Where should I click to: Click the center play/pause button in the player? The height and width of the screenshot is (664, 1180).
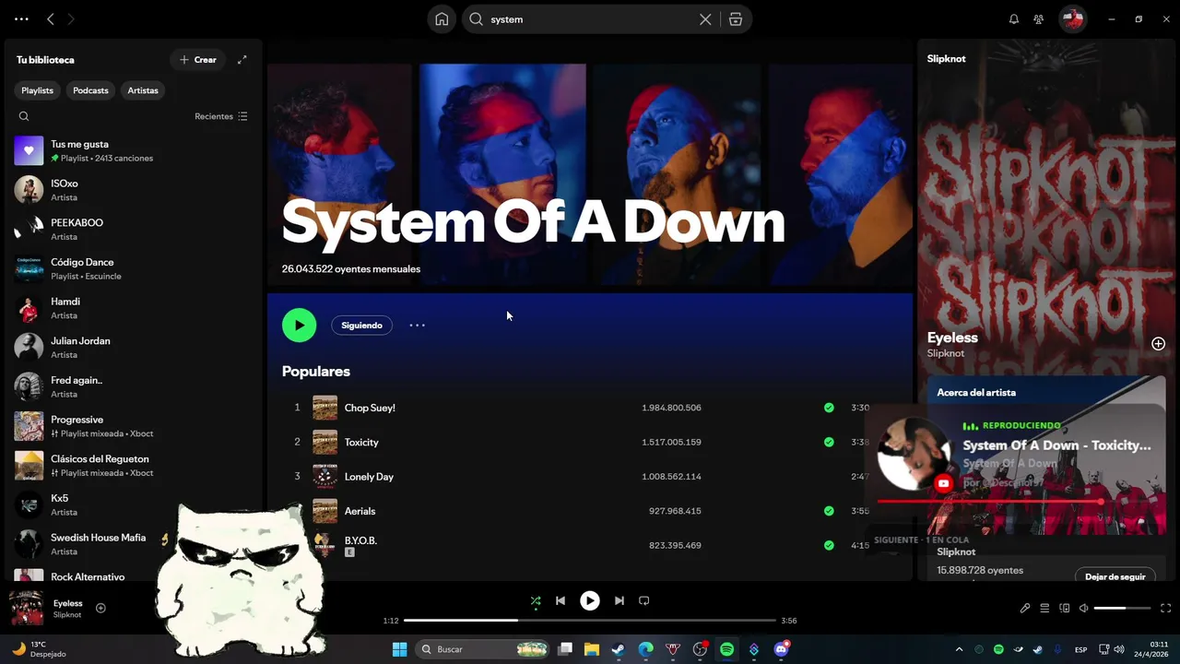point(590,600)
